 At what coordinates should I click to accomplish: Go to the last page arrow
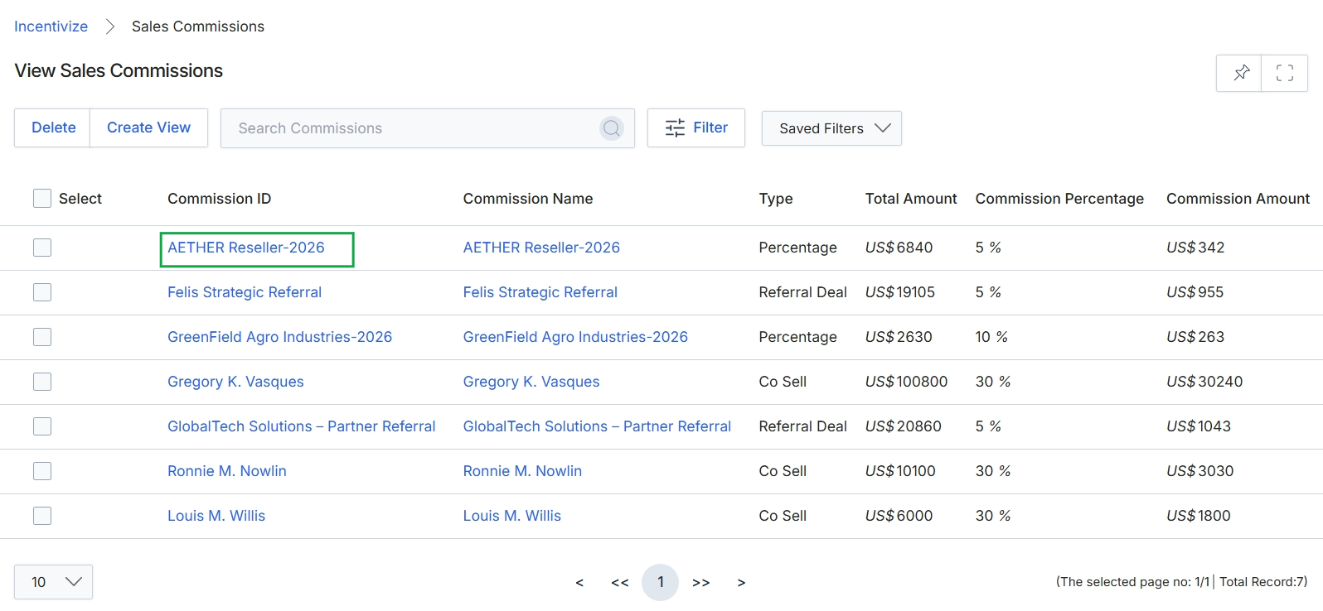(x=741, y=583)
